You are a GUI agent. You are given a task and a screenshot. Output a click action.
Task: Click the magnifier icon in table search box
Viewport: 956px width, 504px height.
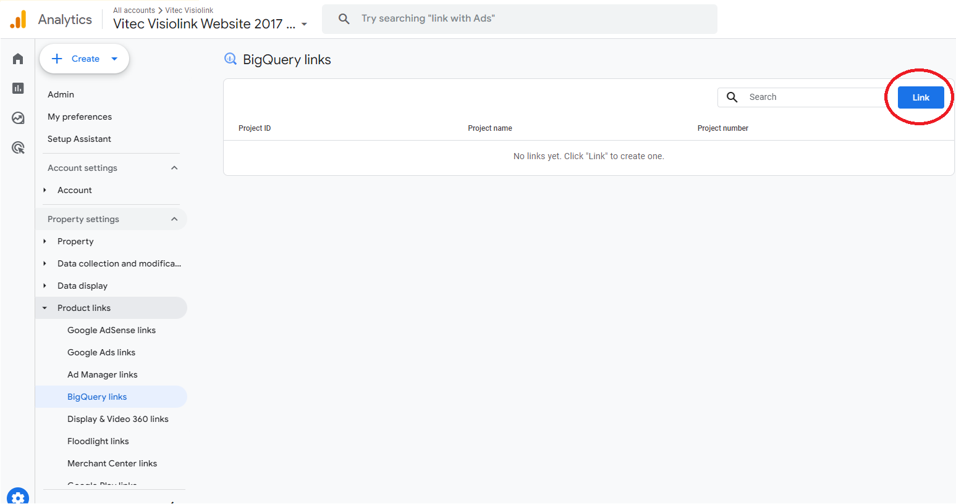tap(732, 97)
